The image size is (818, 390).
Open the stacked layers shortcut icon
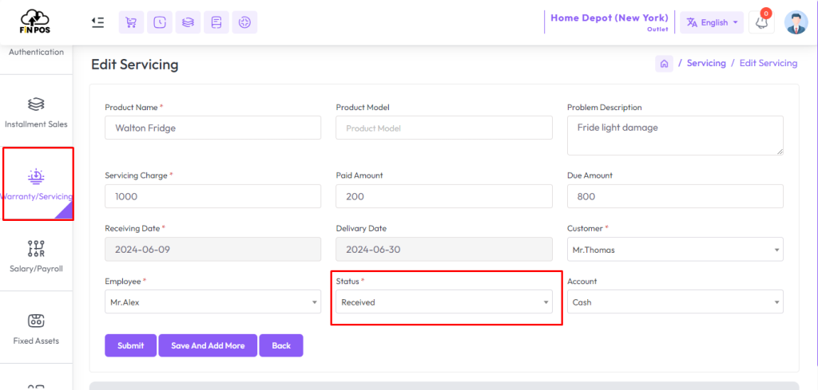[x=188, y=22]
